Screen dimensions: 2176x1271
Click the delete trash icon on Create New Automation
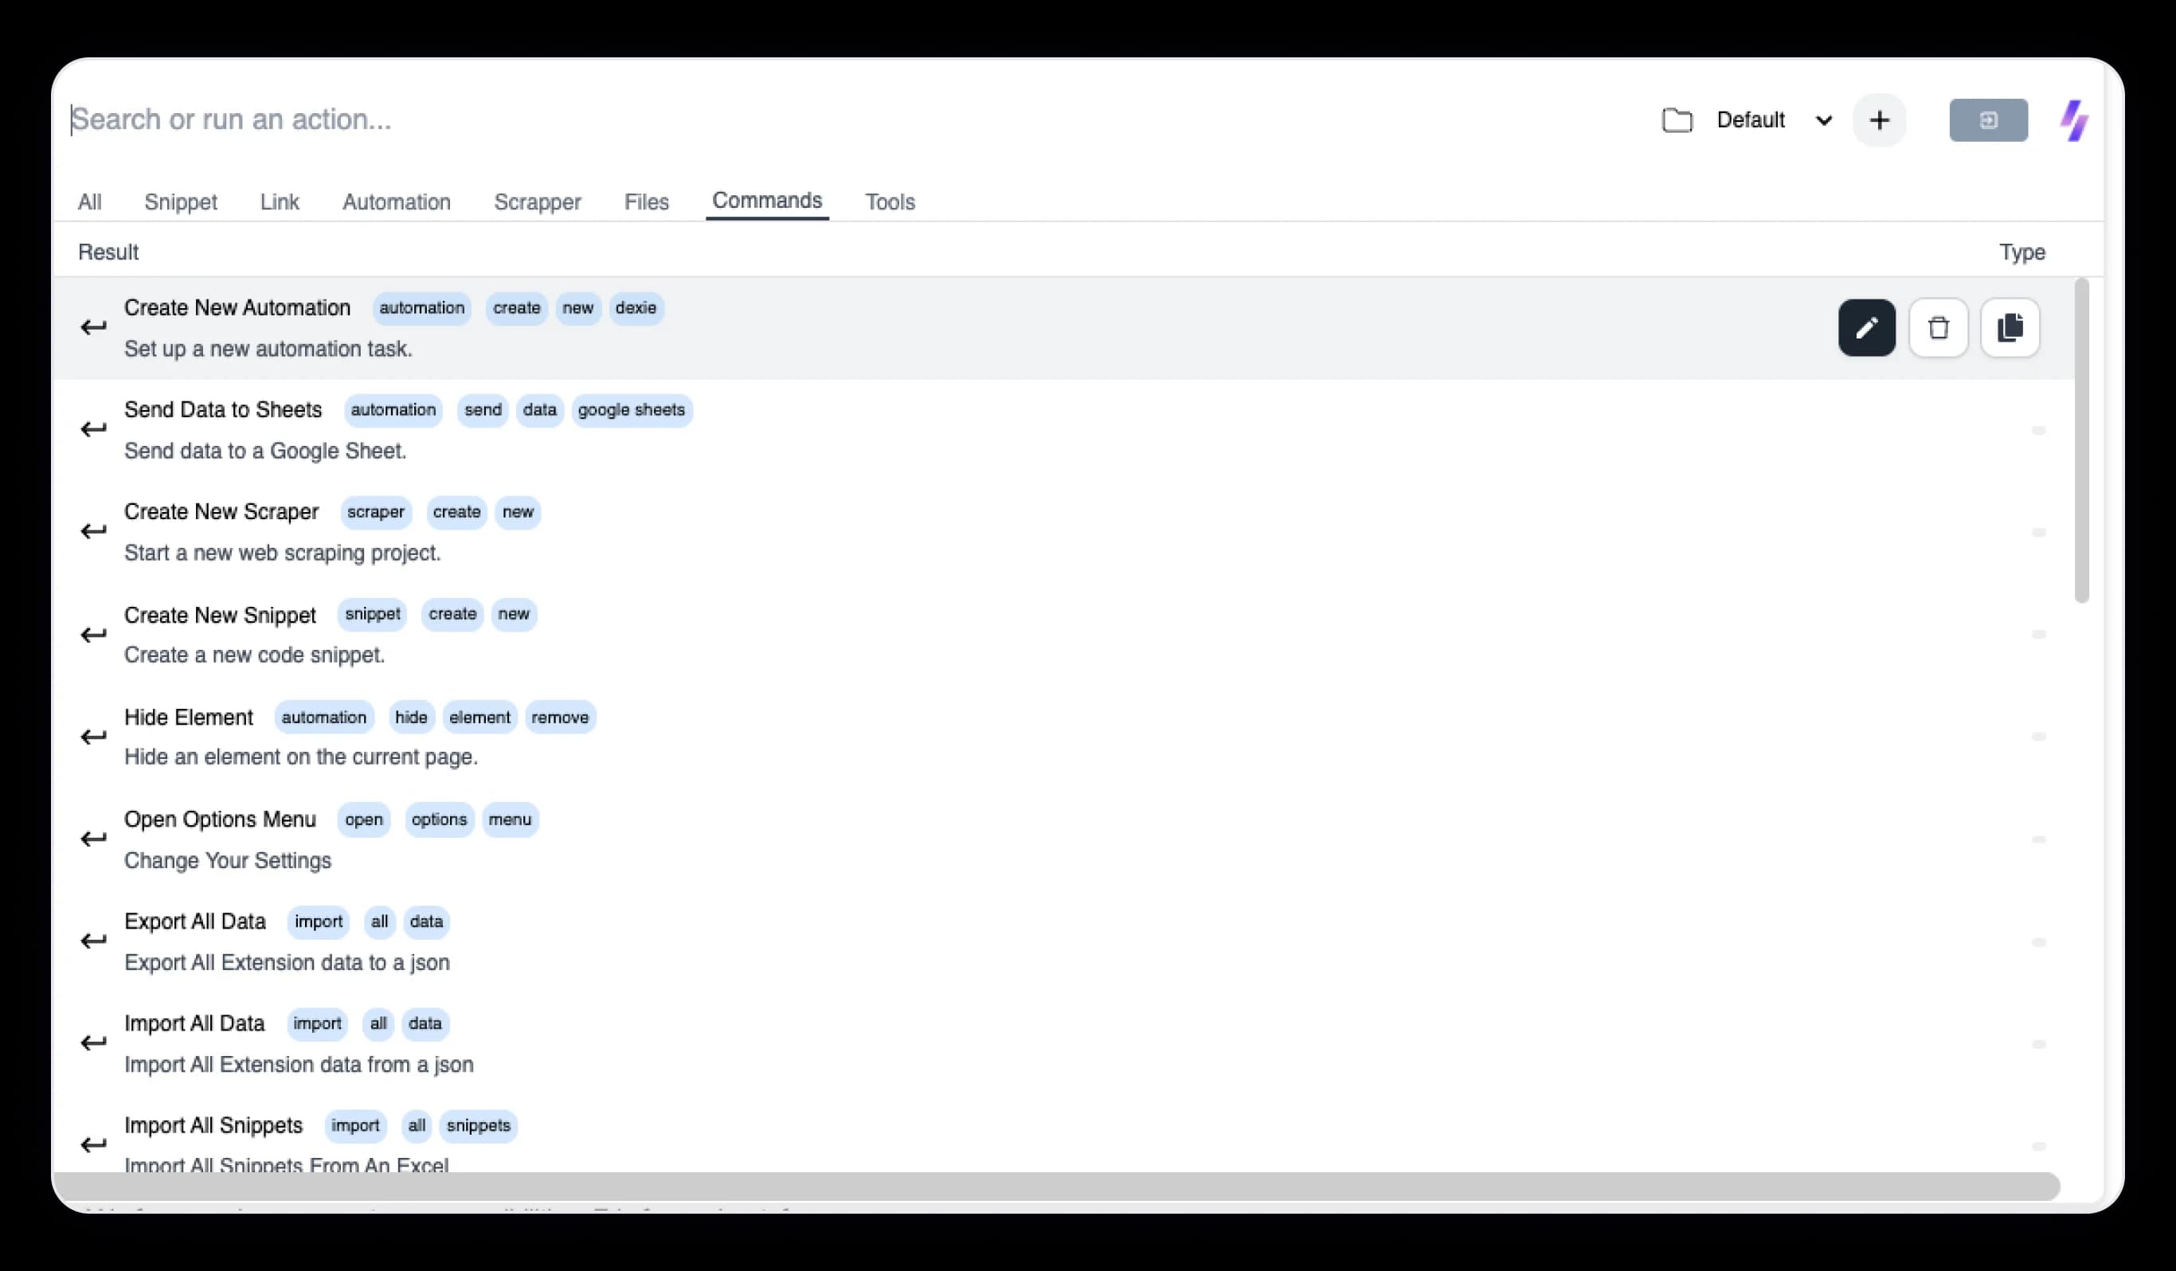click(x=1939, y=327)
